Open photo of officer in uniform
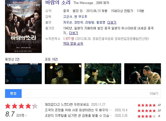This screenshot has height=121, width=166. pos(143,74)
